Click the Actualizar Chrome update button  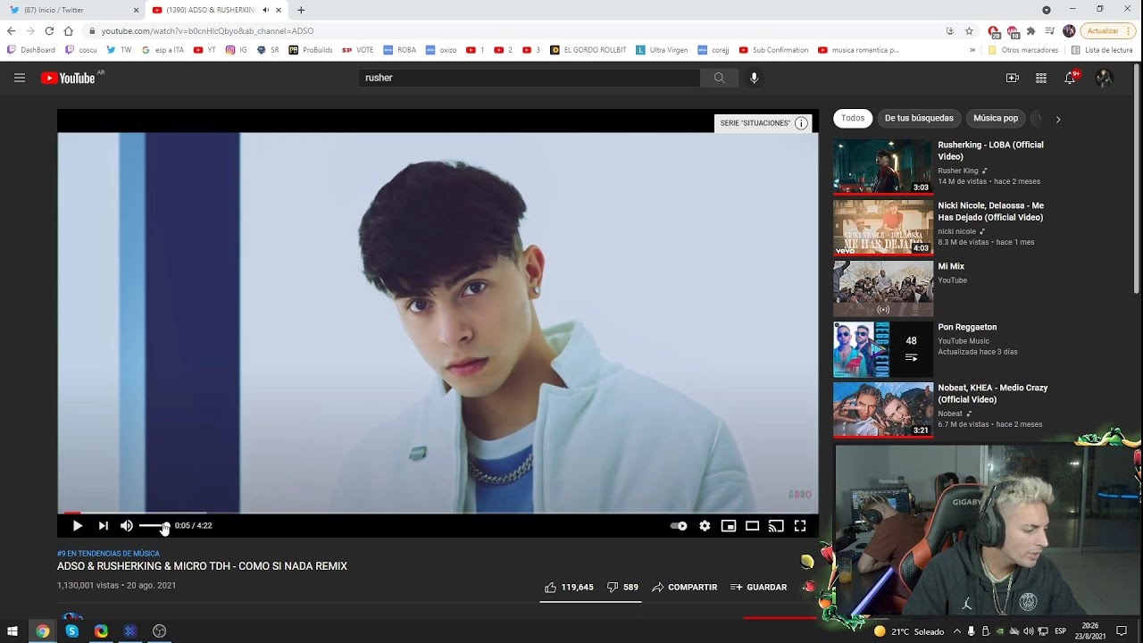coord(1108,30)
